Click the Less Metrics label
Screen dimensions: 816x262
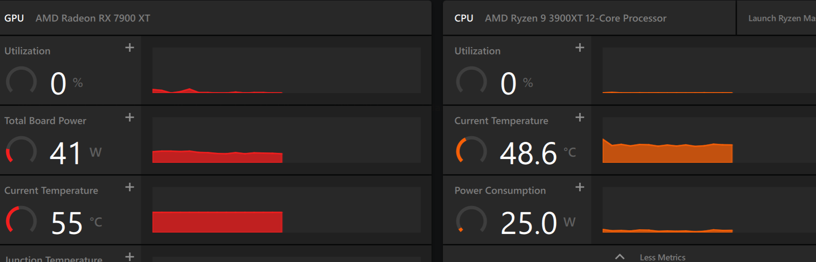tap(662, 257)
